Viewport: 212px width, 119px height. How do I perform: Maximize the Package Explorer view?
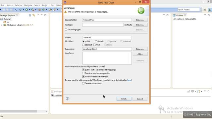(45, 15)
